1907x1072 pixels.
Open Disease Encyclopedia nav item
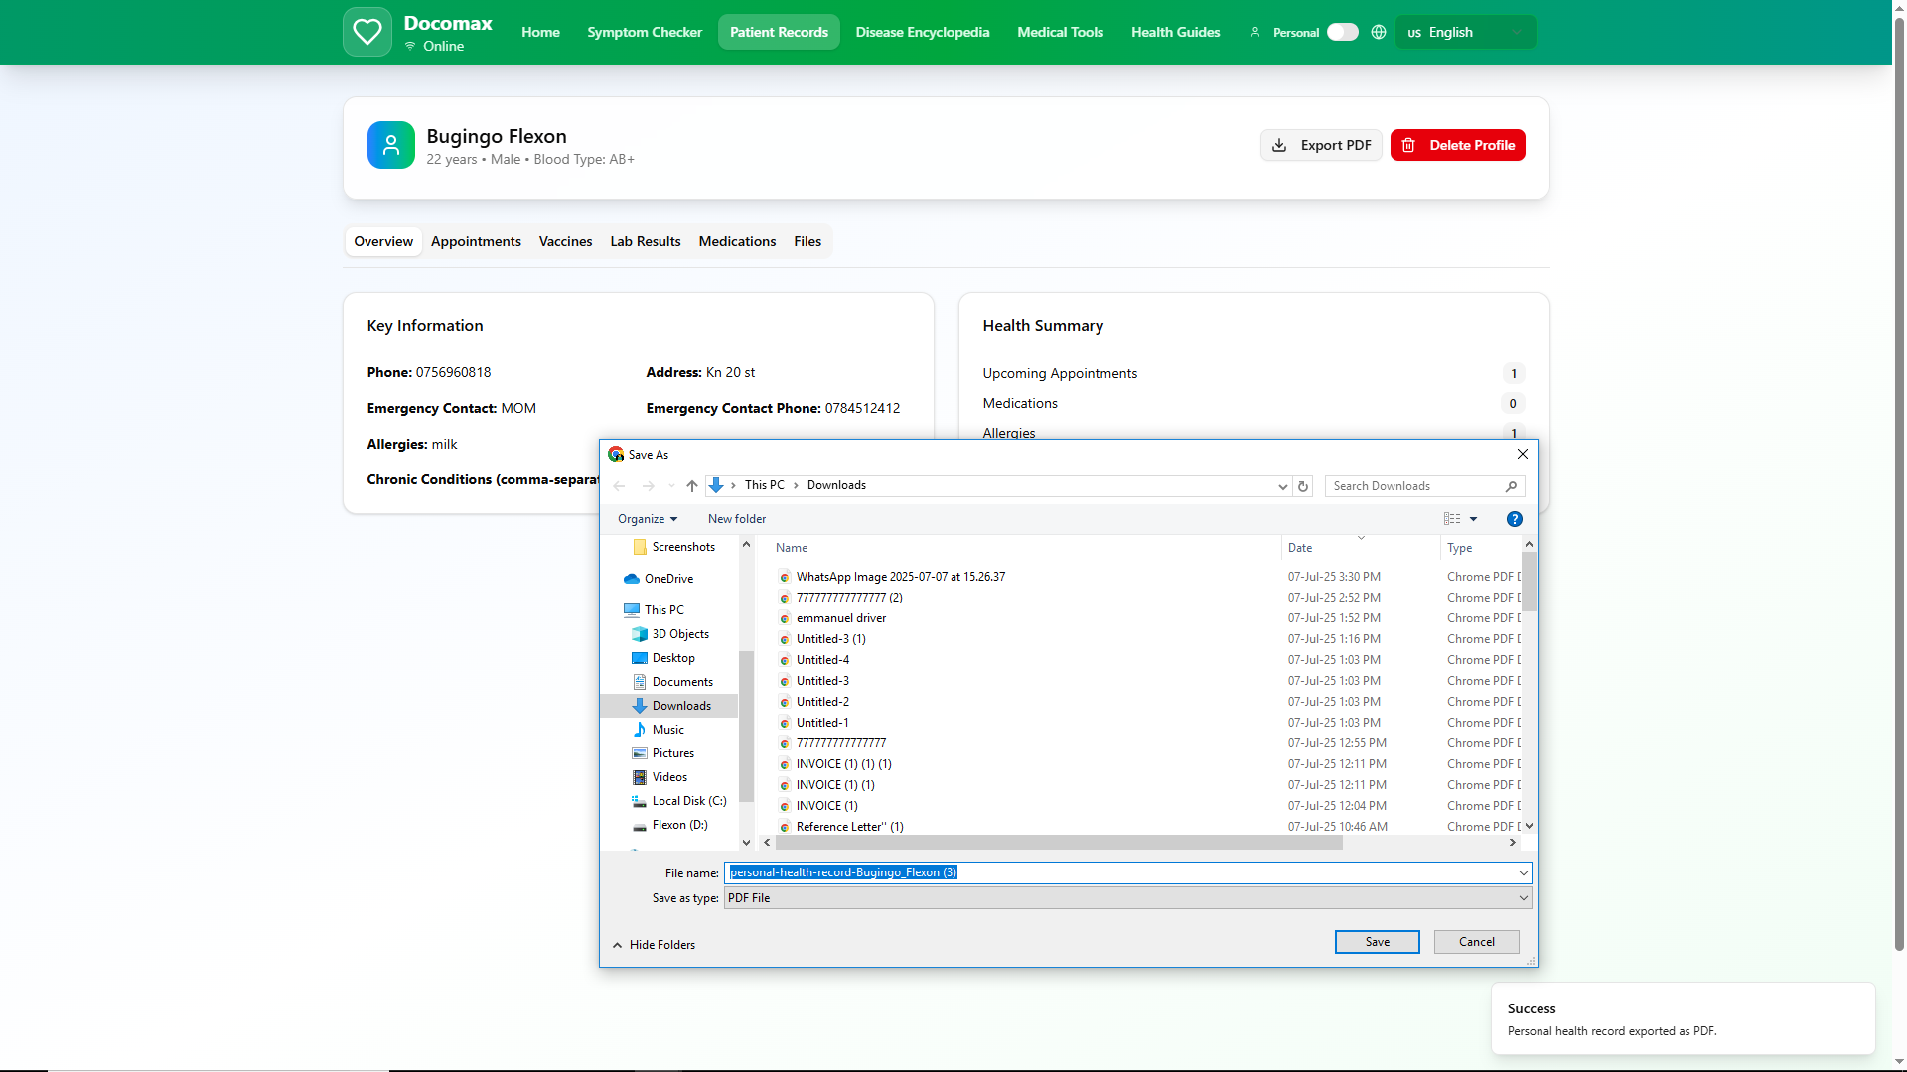922,32
